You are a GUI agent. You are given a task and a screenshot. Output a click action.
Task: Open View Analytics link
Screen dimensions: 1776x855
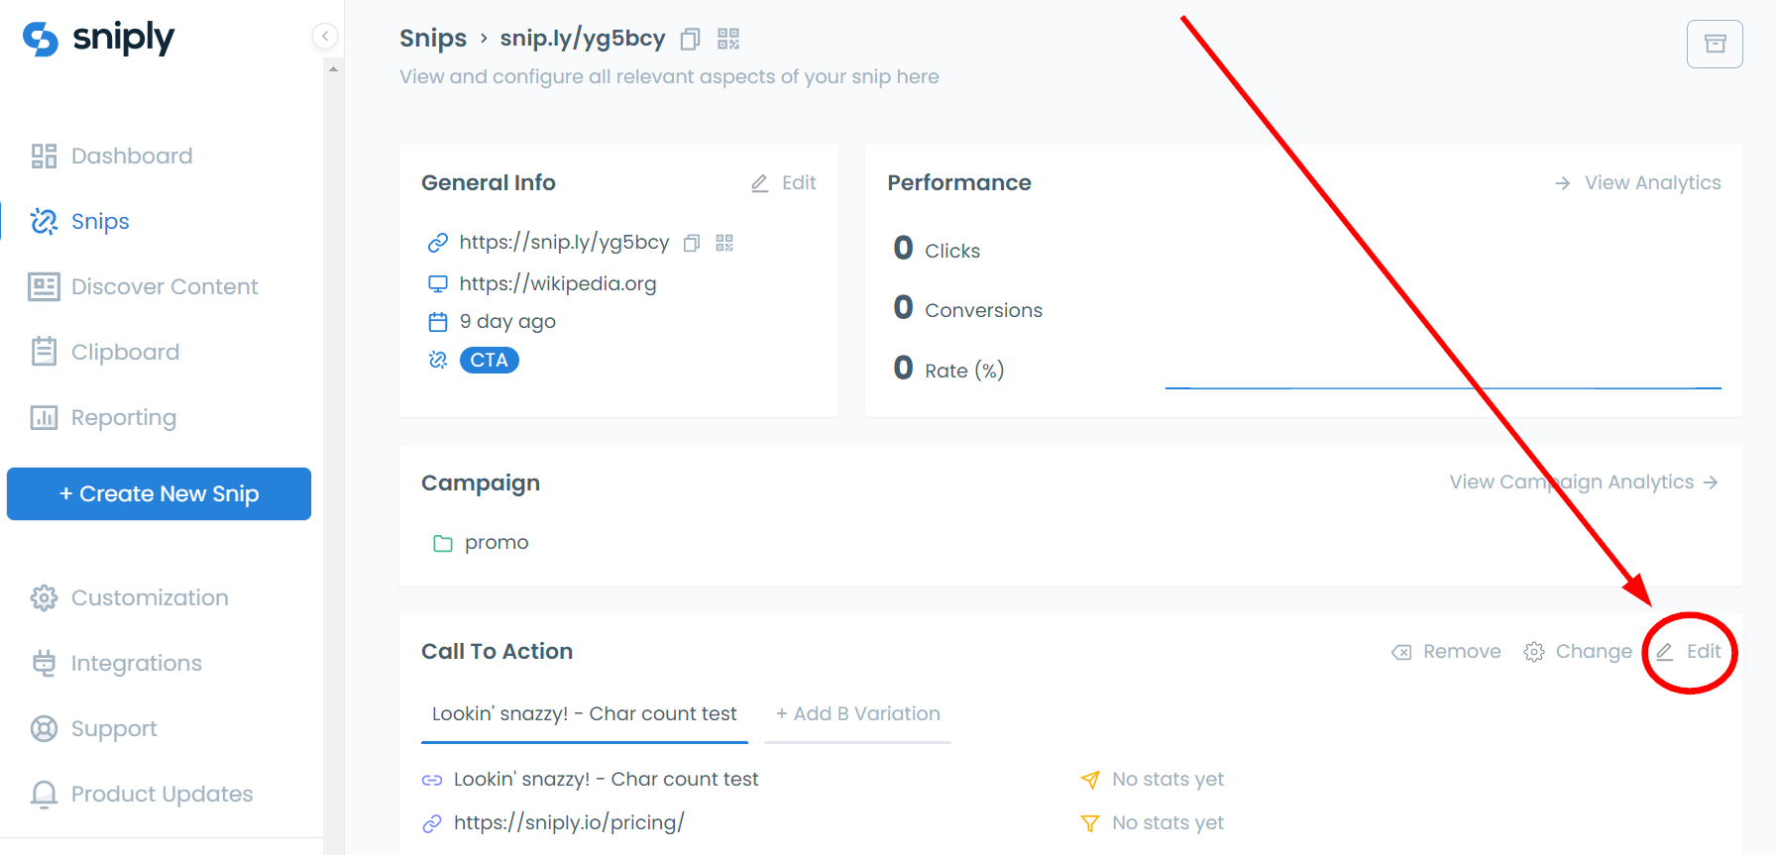click(1638, 183)
